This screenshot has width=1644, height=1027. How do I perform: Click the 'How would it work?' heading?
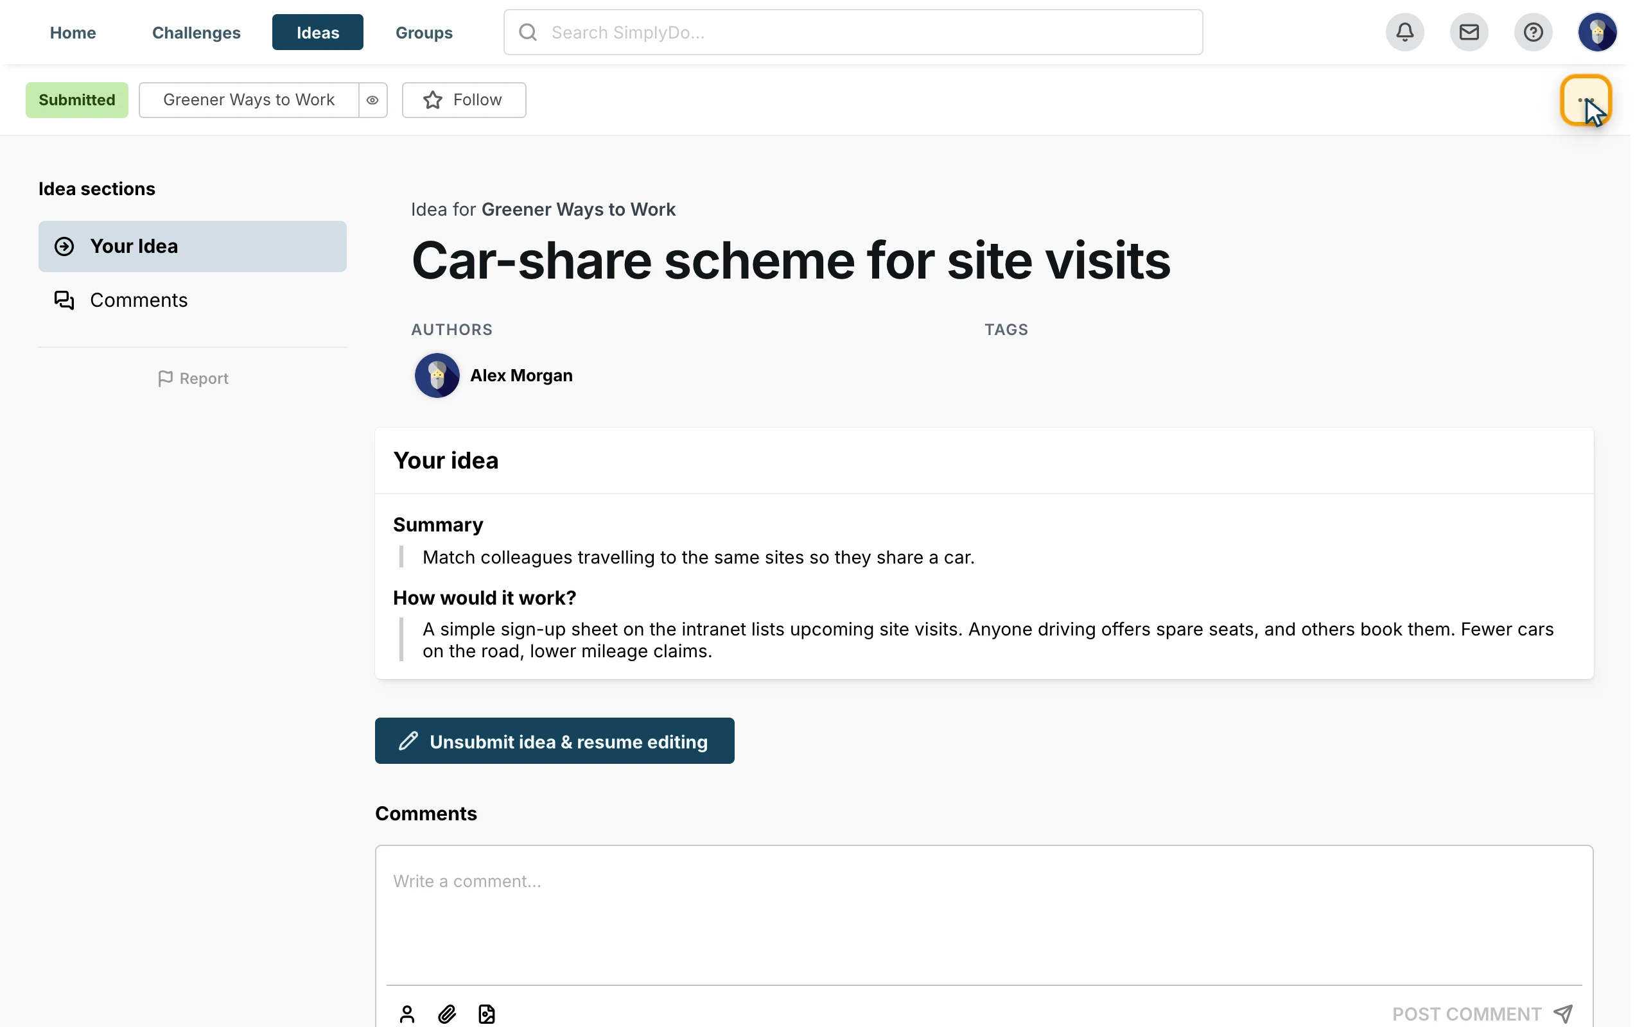(x=484, y=598)
